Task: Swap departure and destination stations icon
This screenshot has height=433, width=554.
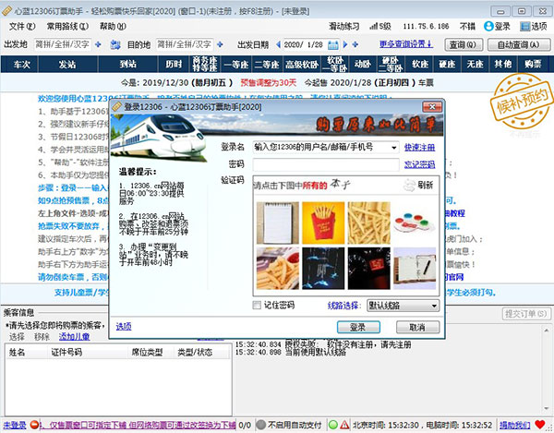Action: (114, 45)
